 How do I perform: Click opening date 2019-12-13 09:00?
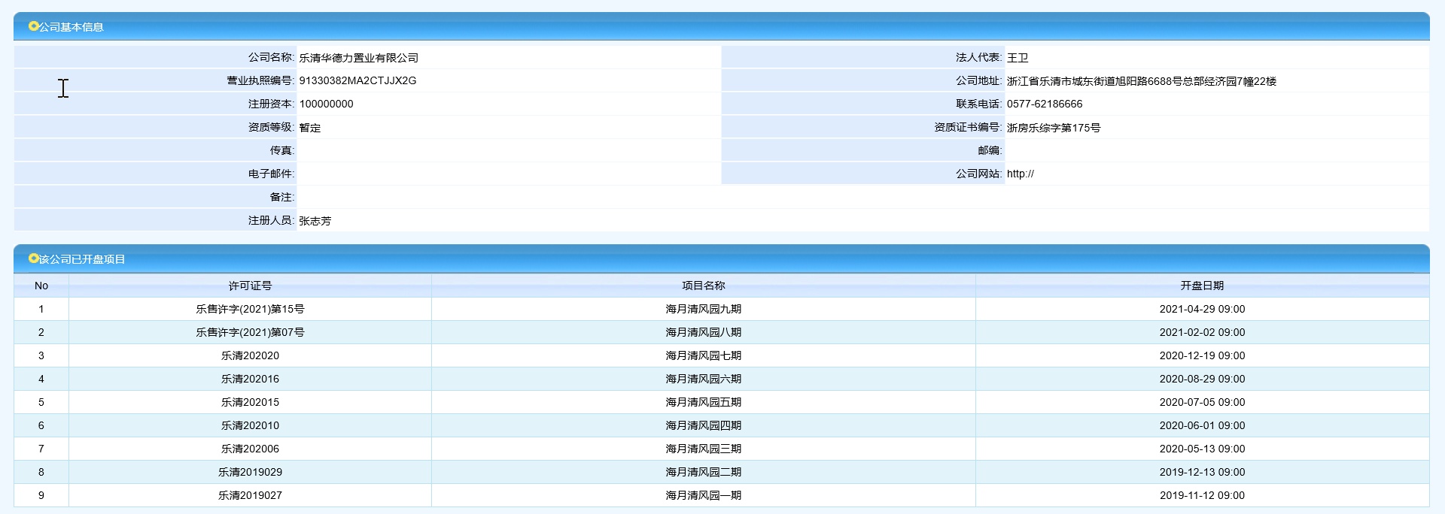(1202, 472)
